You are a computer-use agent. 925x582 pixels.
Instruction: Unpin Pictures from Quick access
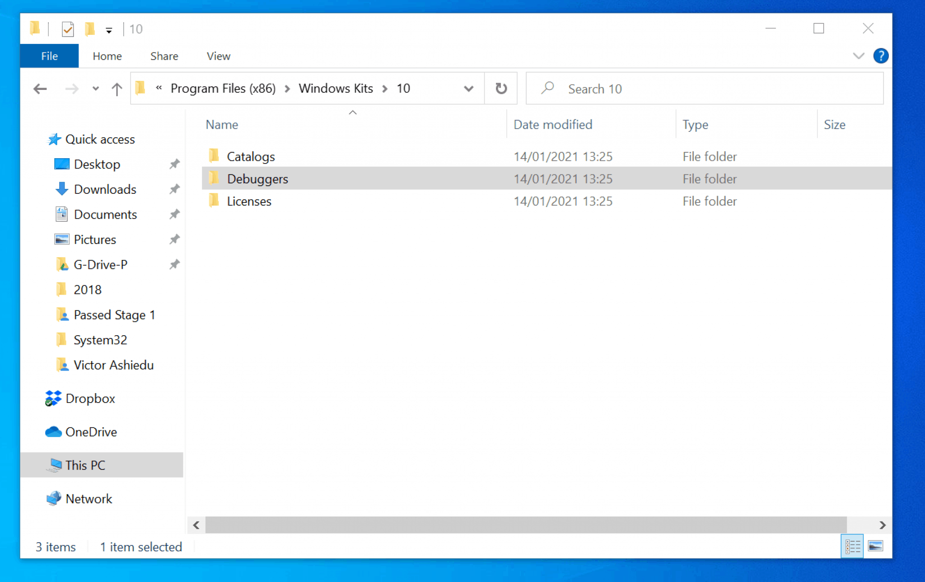click(174, 239)
